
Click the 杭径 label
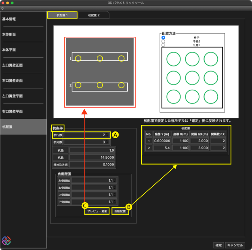pyautogui.click(x=60, y=150)
